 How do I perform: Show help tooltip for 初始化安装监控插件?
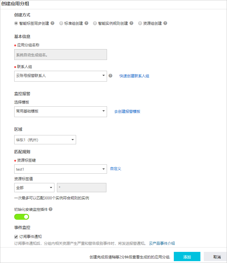coord(51,209)
